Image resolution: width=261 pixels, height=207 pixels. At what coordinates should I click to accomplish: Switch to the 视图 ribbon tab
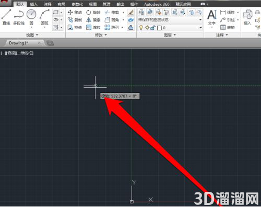(x=93, y=4)
